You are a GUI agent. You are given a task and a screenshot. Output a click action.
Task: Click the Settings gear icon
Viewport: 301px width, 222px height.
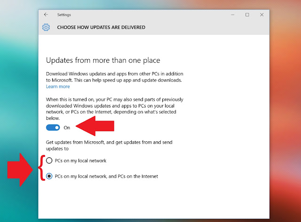point(46,27)
